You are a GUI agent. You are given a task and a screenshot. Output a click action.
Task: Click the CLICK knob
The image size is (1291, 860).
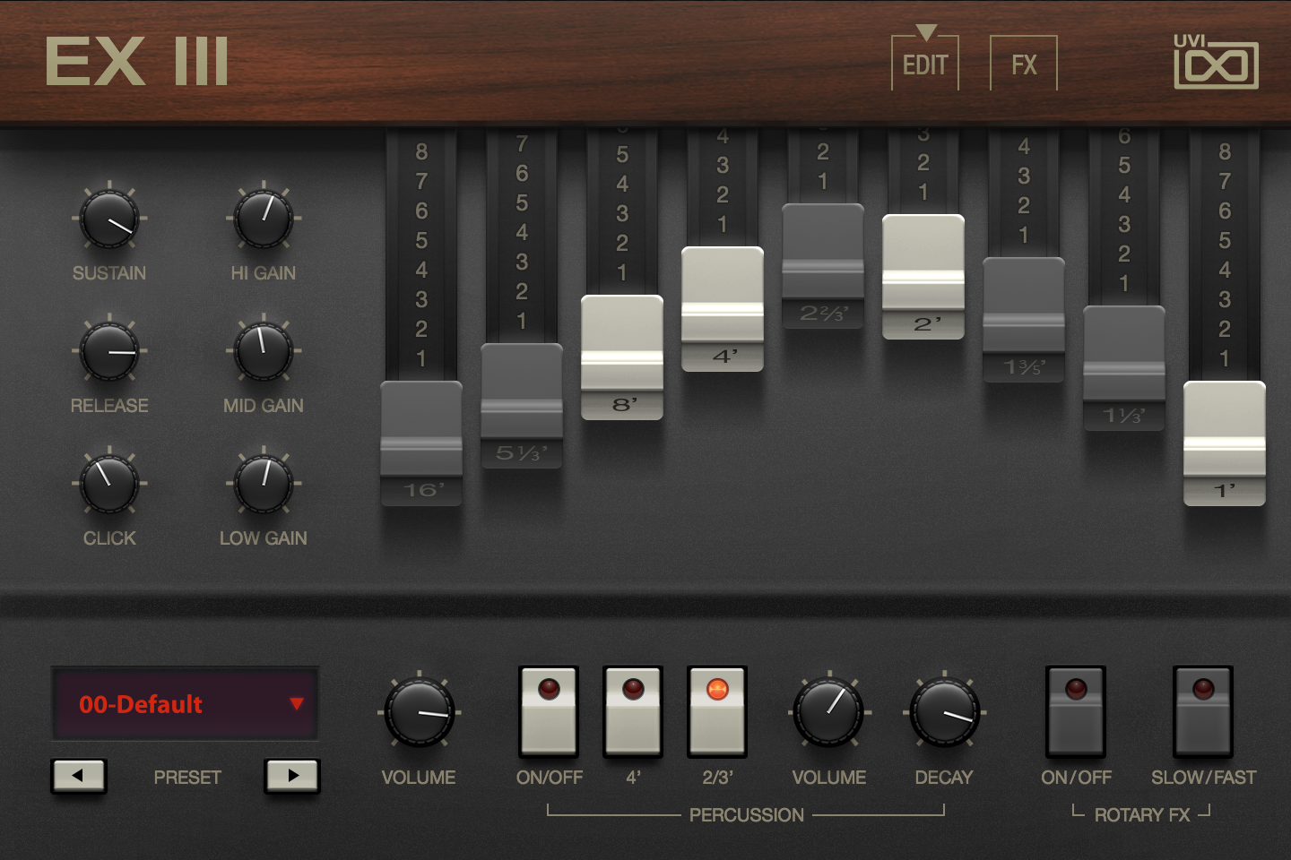[x=109, y=484]
